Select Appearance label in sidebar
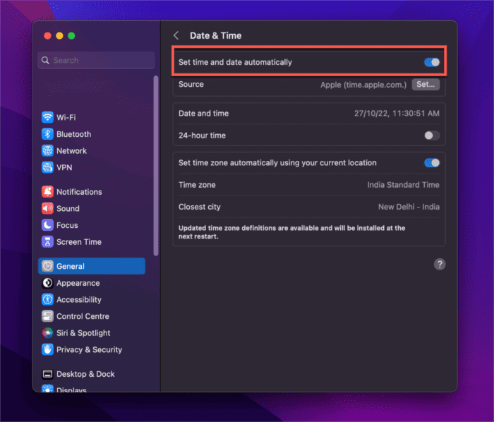The image size is (494, 422). point(78,283)
